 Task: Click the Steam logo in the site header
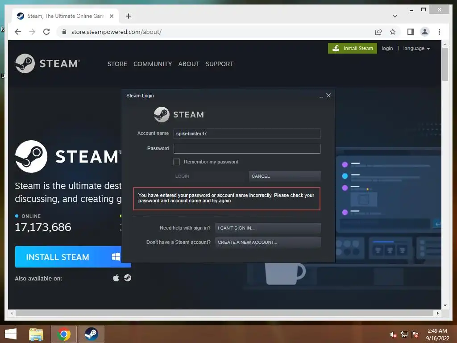[x=47, y=63]
